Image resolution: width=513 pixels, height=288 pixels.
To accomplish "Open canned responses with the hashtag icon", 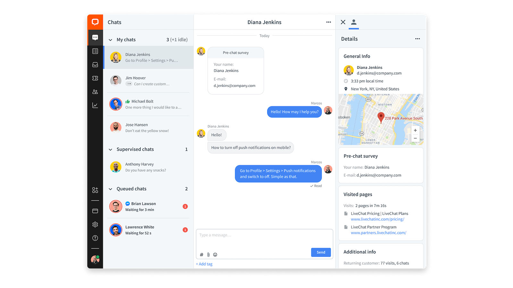I will (201, 254).
